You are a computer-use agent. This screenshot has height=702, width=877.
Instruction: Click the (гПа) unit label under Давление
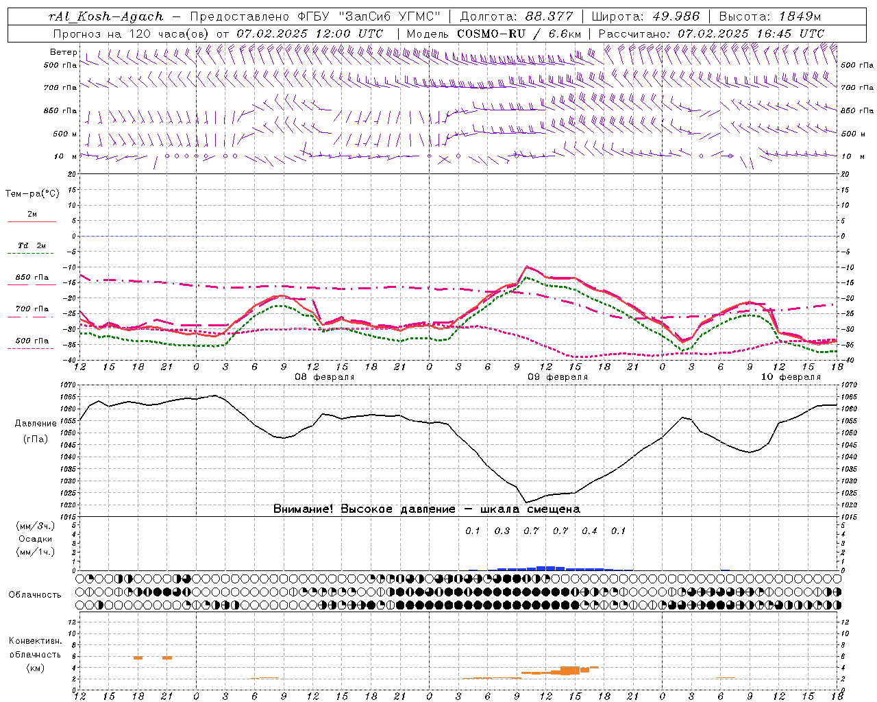[35, 439]
